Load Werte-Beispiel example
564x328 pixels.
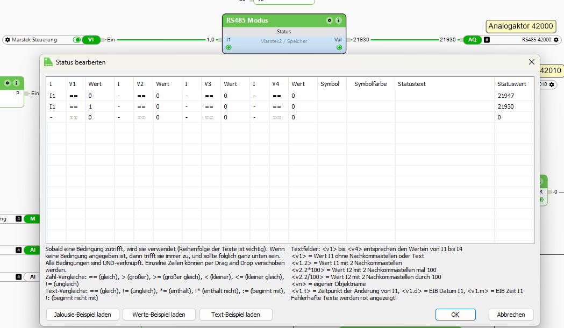tap(159, 315)
